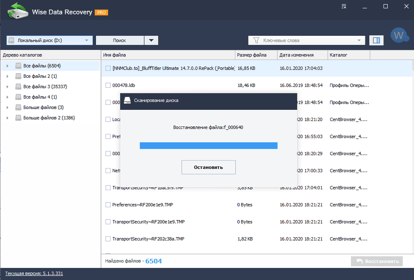Open the Текущая версия: 5.1.3.331 link
The height and width of the screenshot is (280, 414).
[x=34, y=273]
